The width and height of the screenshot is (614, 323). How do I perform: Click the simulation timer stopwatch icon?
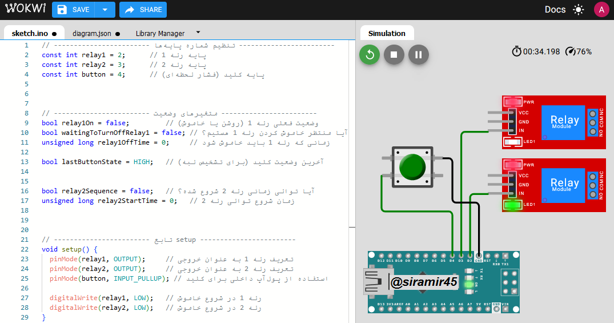tap(516, 51)
